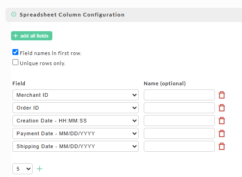Expand the Creation Date - HH:MM:SS dropdown
Screen dimensions: 242x177
click(x=75, y=121)
